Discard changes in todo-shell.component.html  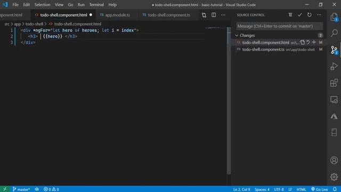coord(308,43)
